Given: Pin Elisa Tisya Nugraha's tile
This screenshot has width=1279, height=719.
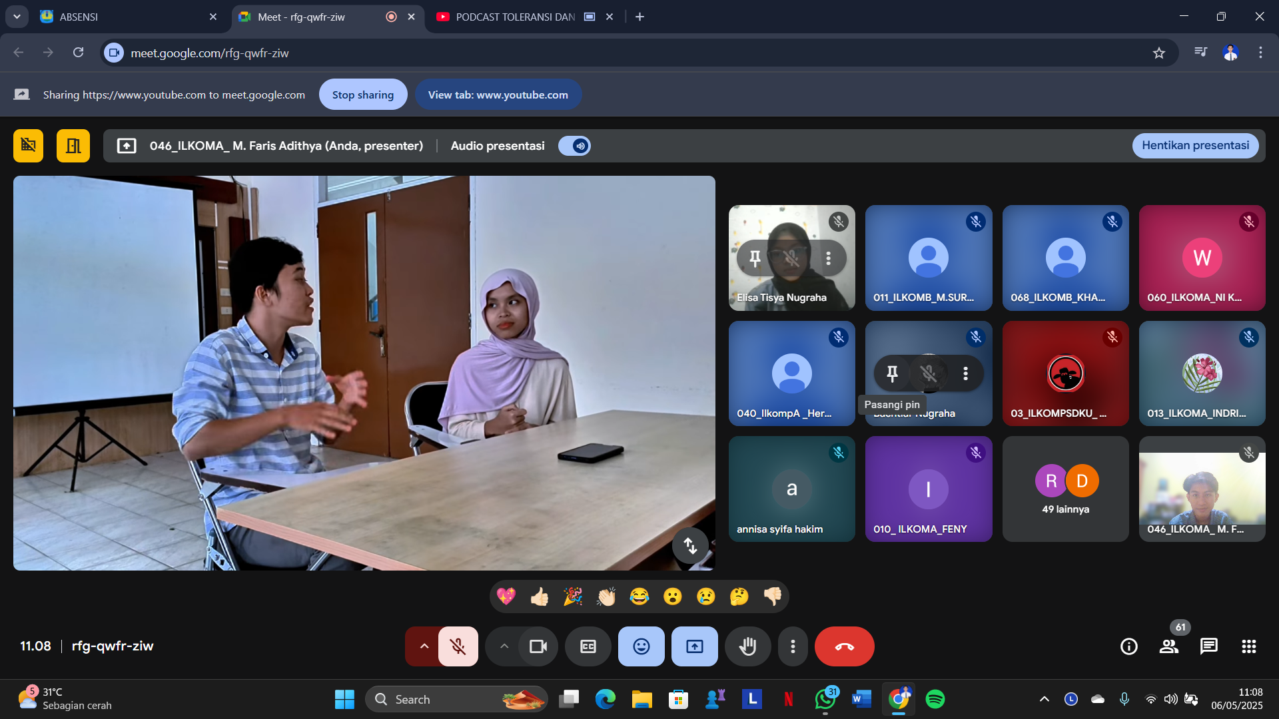Looking at the screenshot, I should tap(755, 258).
